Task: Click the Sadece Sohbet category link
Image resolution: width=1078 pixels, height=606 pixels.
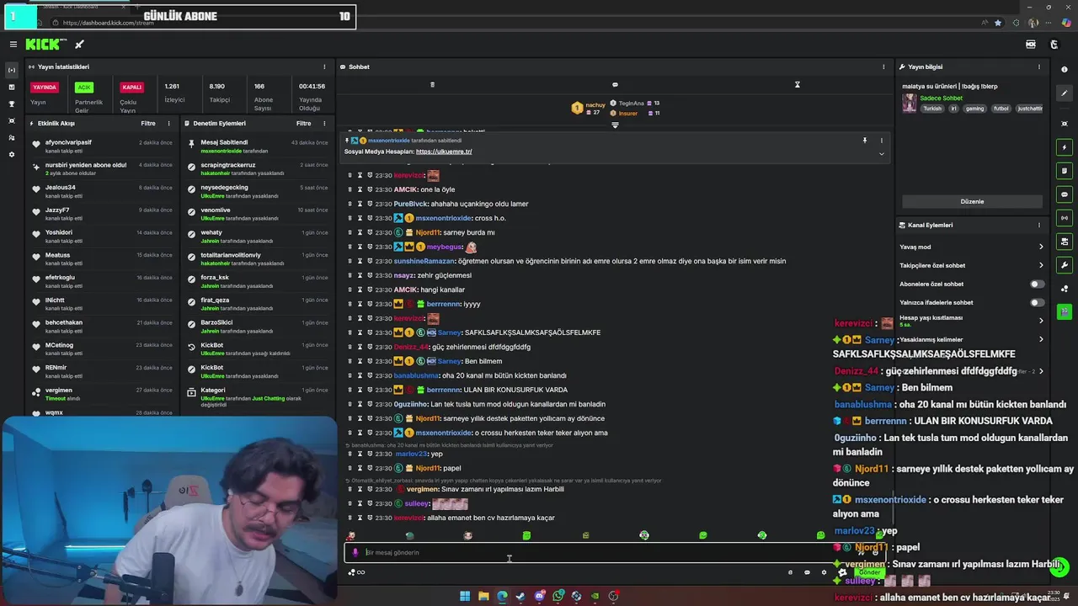Action: (x=941, y=98)
